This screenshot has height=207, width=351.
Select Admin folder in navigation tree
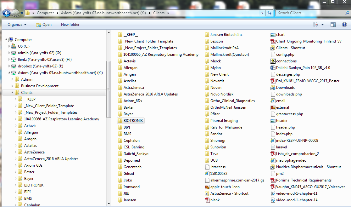coord(27,79)
